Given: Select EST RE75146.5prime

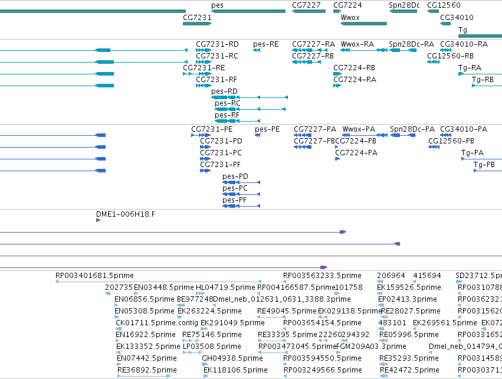Looking at the screenshot, I should (191, 341).
